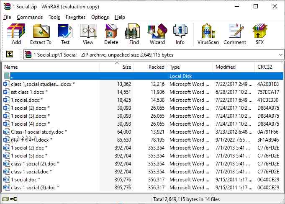Open the Options menu
This screenshot has width=285, height=204.
[100, 17]
